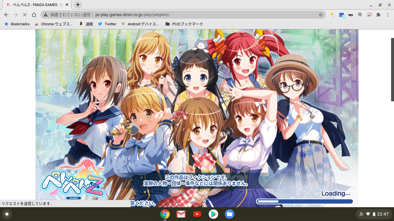Click the address bar URL field

183,15
